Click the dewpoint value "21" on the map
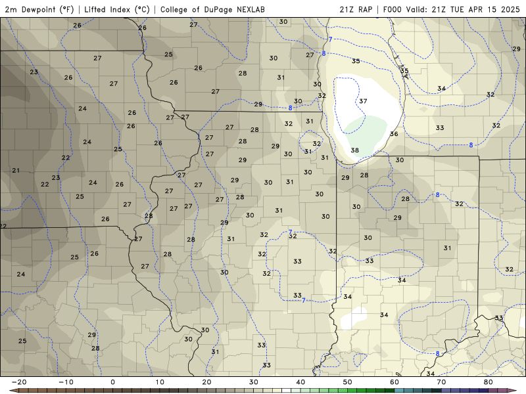Viewport: 526px width, 394px height. click(x=16, y=171)
